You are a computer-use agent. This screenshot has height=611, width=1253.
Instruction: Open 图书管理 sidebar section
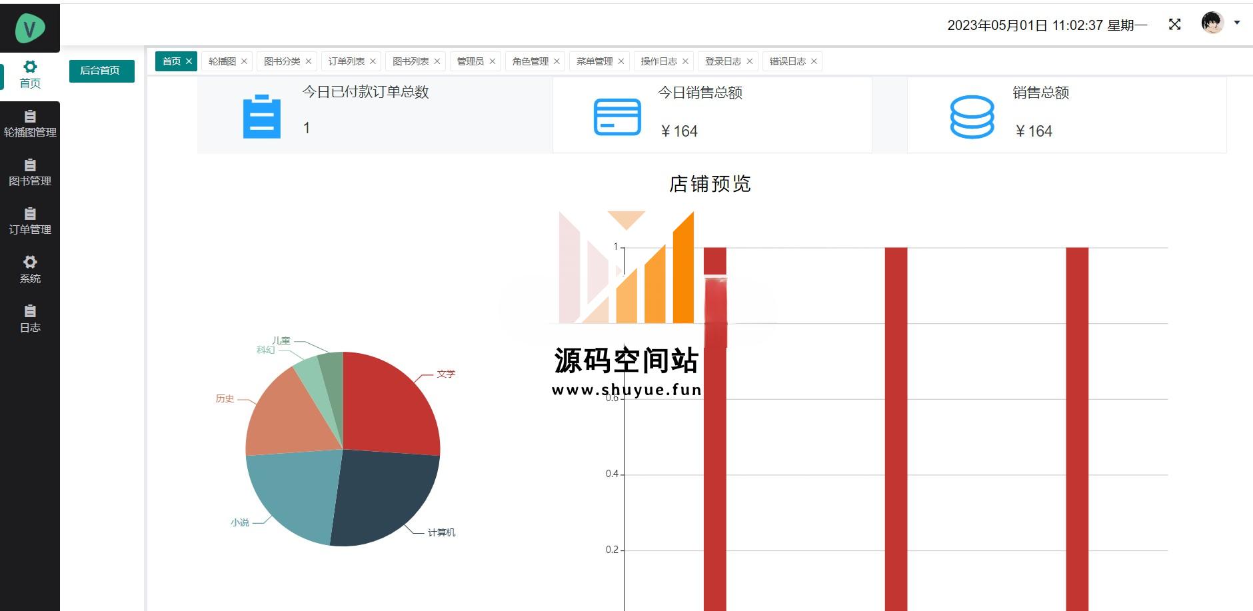pos(30,173)
